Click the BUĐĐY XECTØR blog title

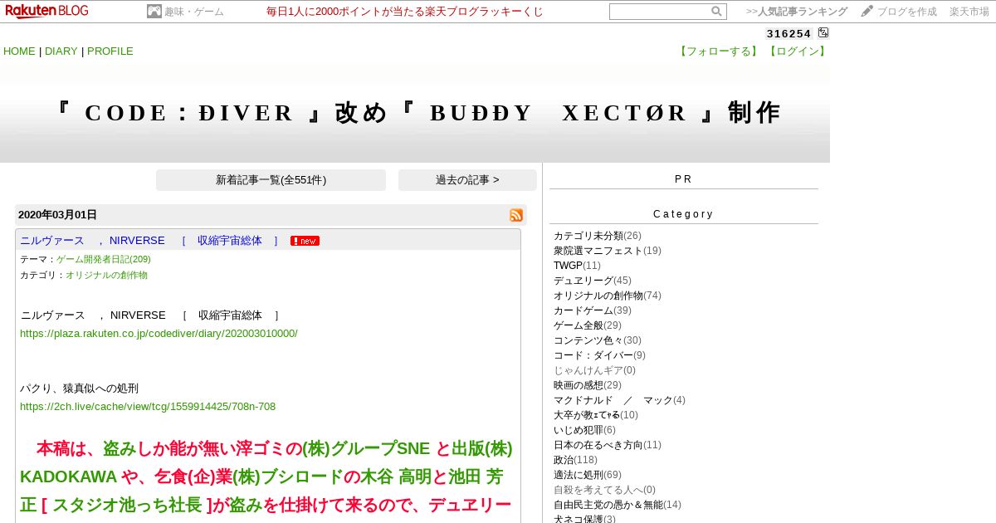pyautogui.click(x=415, y=113)
